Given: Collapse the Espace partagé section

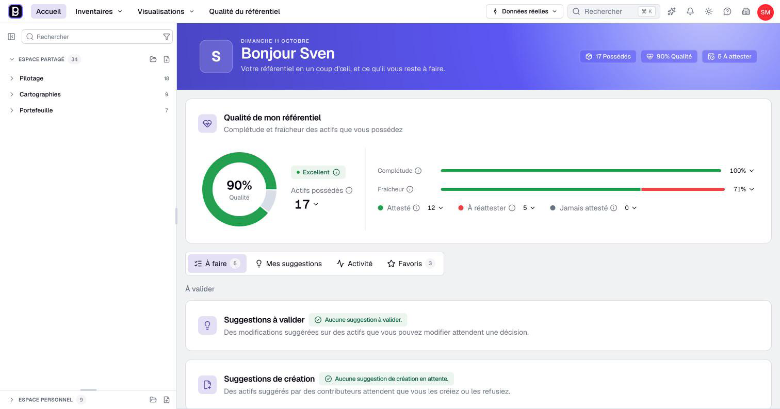Looking at the screenshot, I should [12, 59].
